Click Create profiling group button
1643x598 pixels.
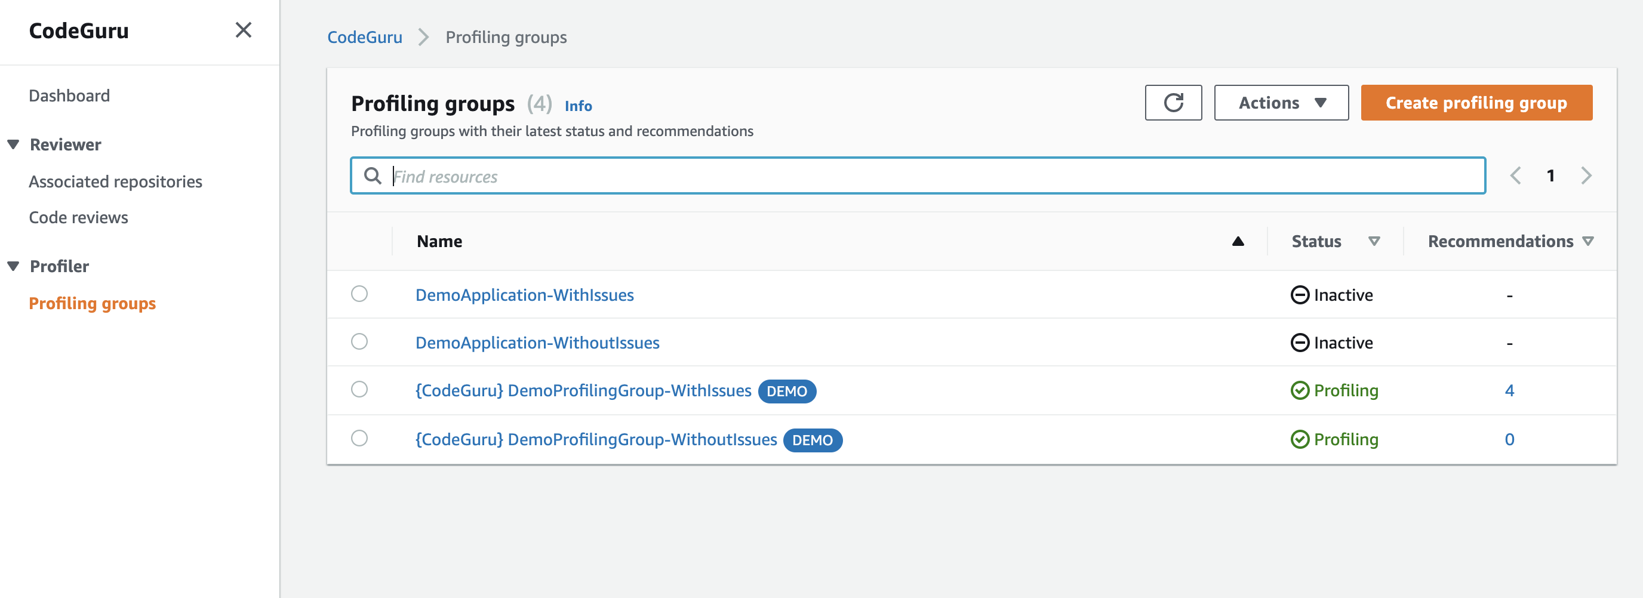coord(1476,103)
